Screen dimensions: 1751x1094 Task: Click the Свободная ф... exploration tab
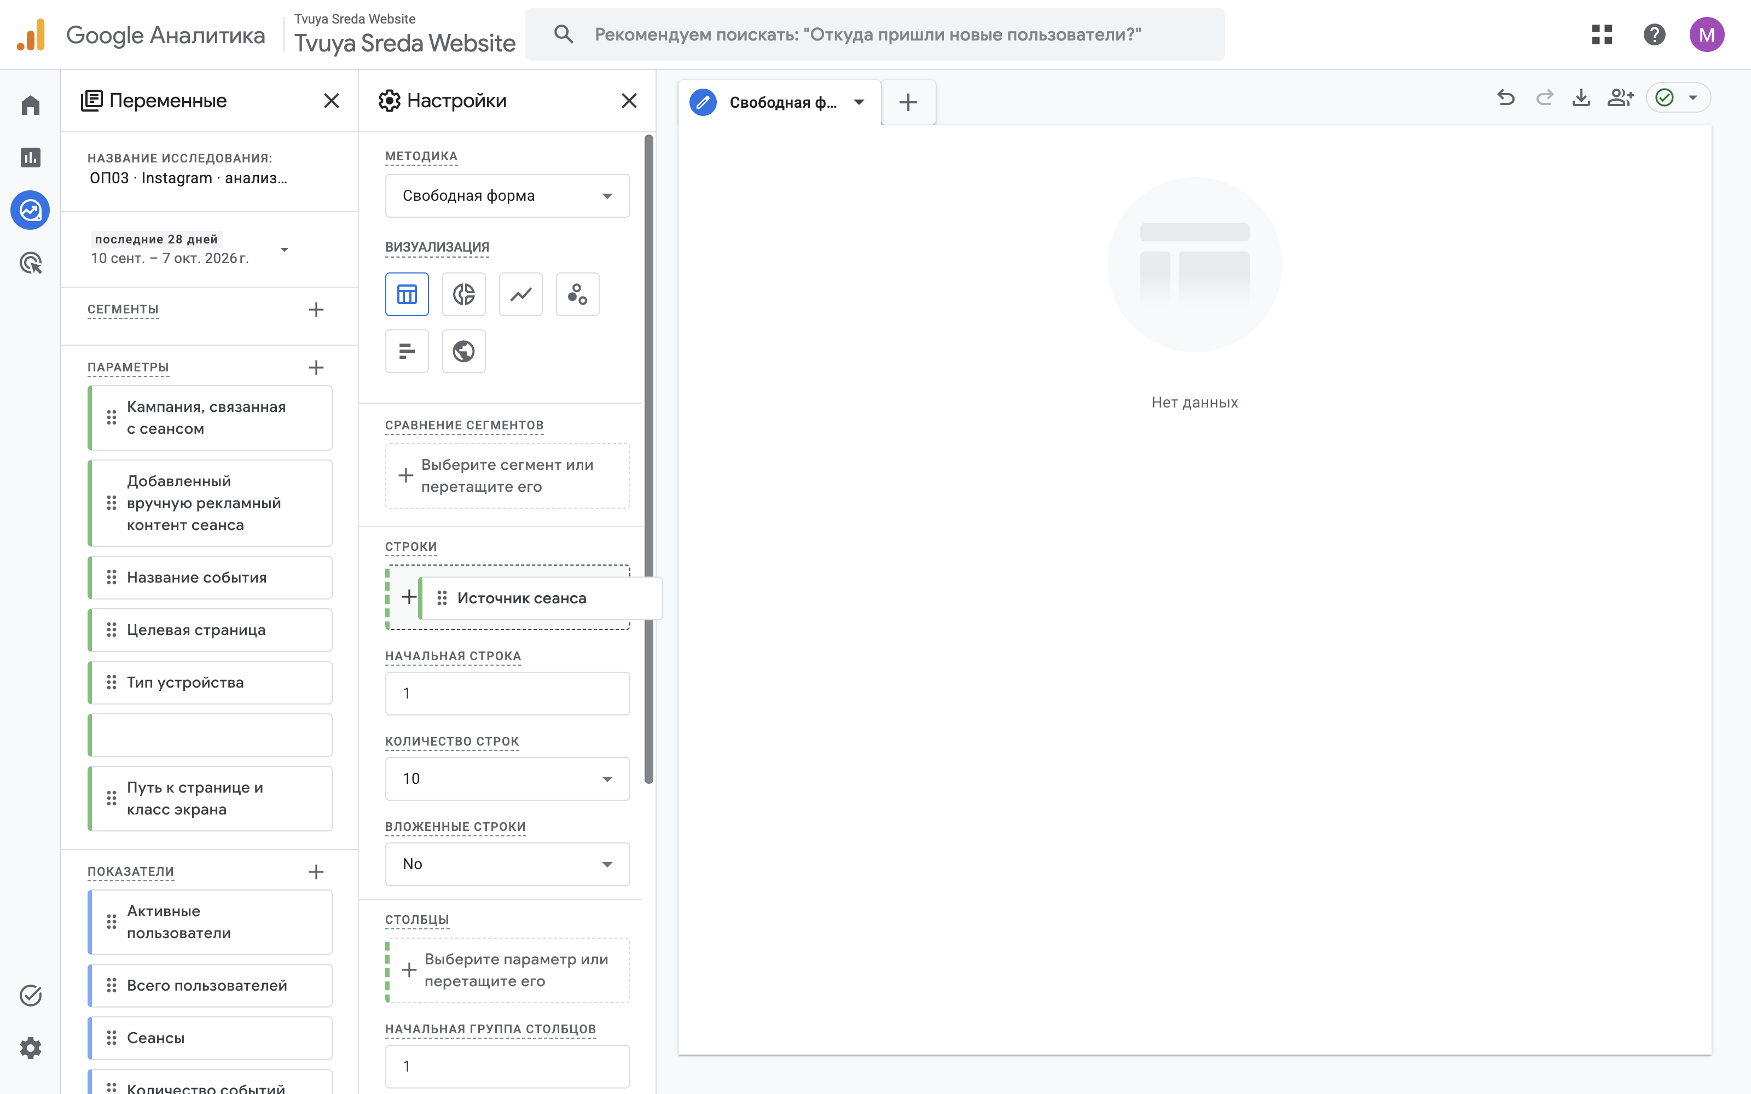click(x=781, y=102)
